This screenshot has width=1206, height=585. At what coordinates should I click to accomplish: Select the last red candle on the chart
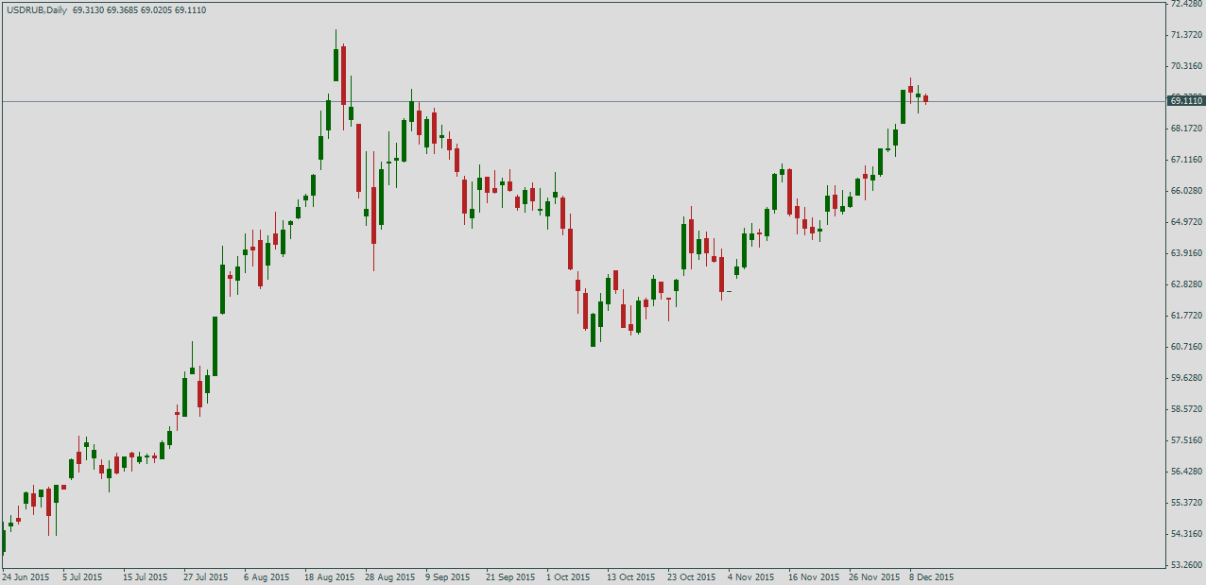(926, 98)
